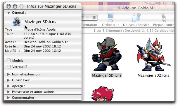Click the Add-on Goldo SD window title
The height and width of the screenshot is (106, 178).
pyautogui.click(x=138, y=8)
